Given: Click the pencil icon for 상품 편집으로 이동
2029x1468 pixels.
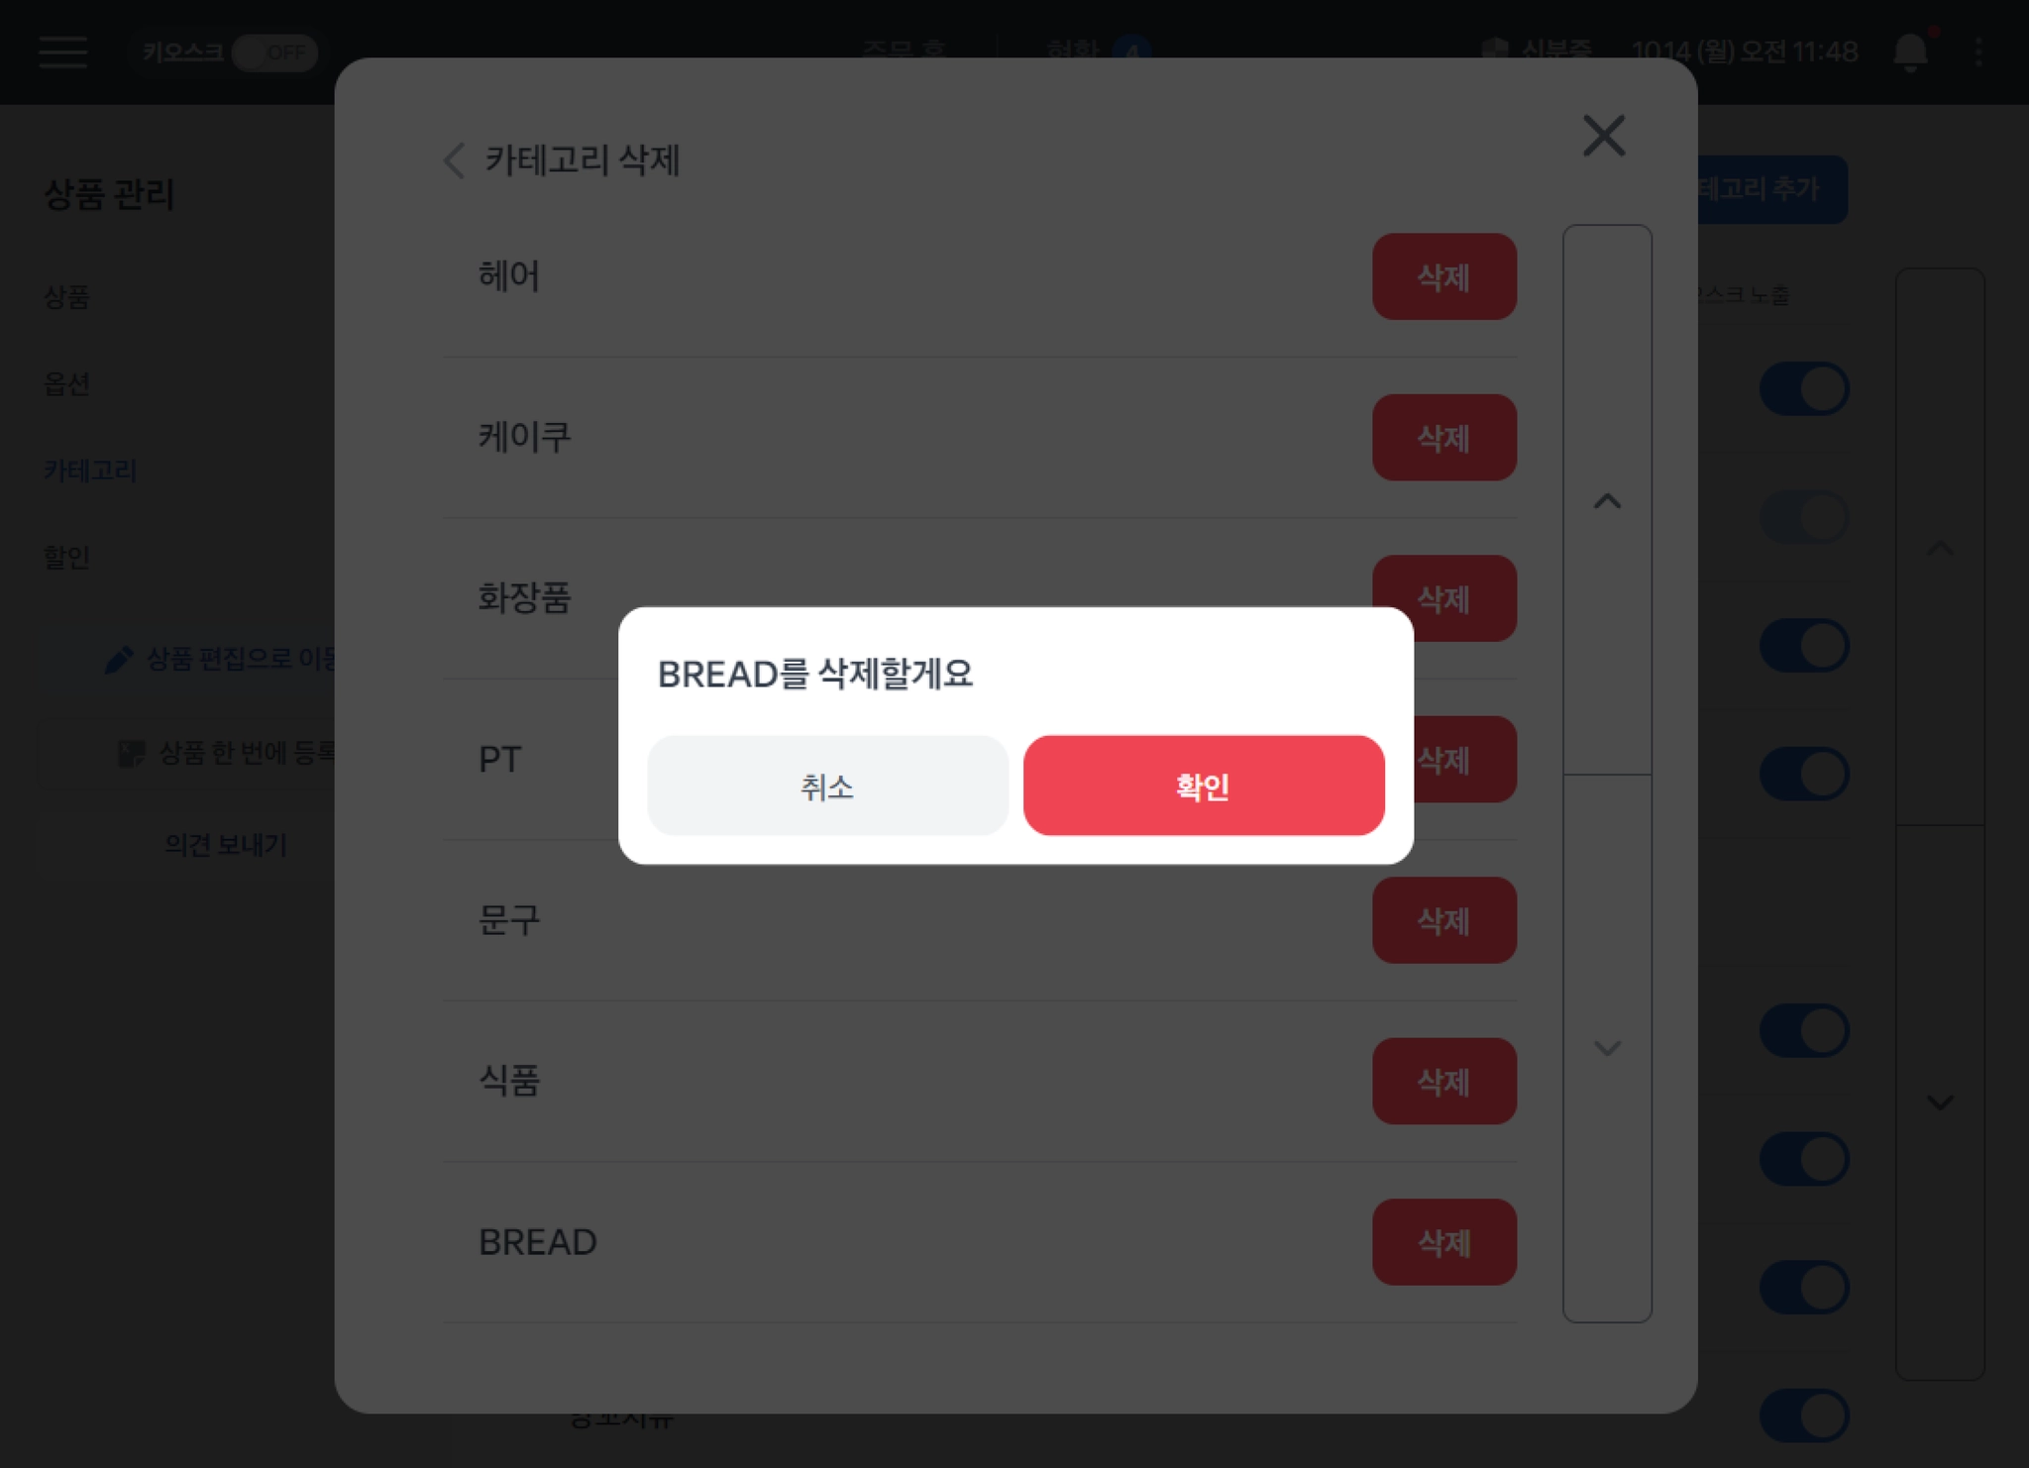Looking at the screenshot, I should (x=119, y=660).
